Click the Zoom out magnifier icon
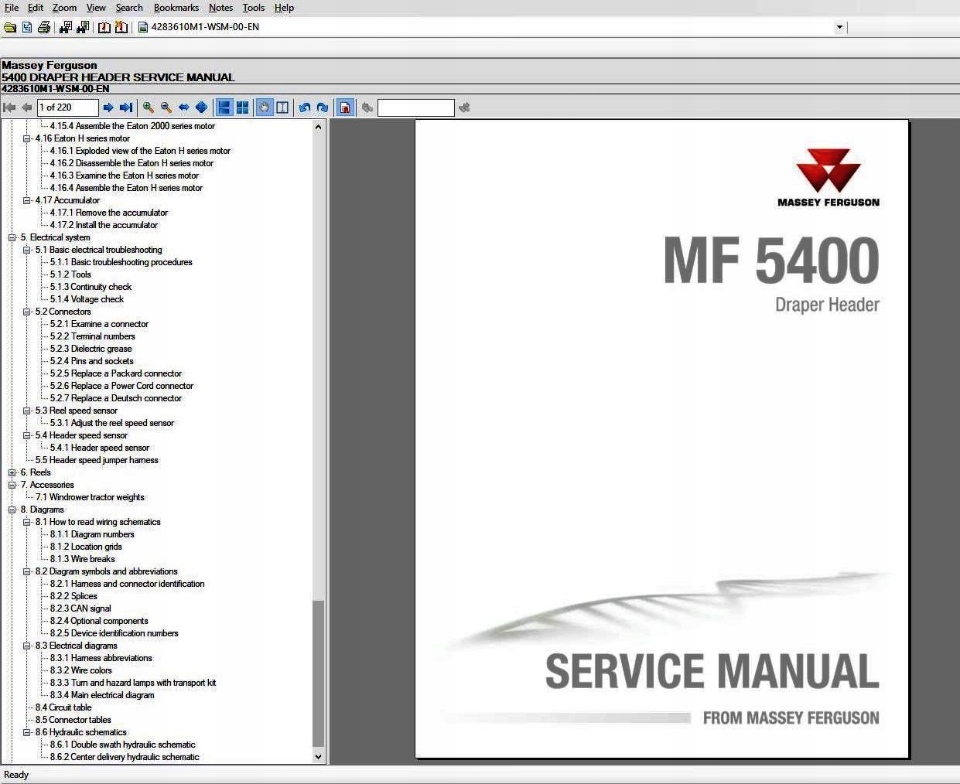960x784 pixels. [166, 107]
